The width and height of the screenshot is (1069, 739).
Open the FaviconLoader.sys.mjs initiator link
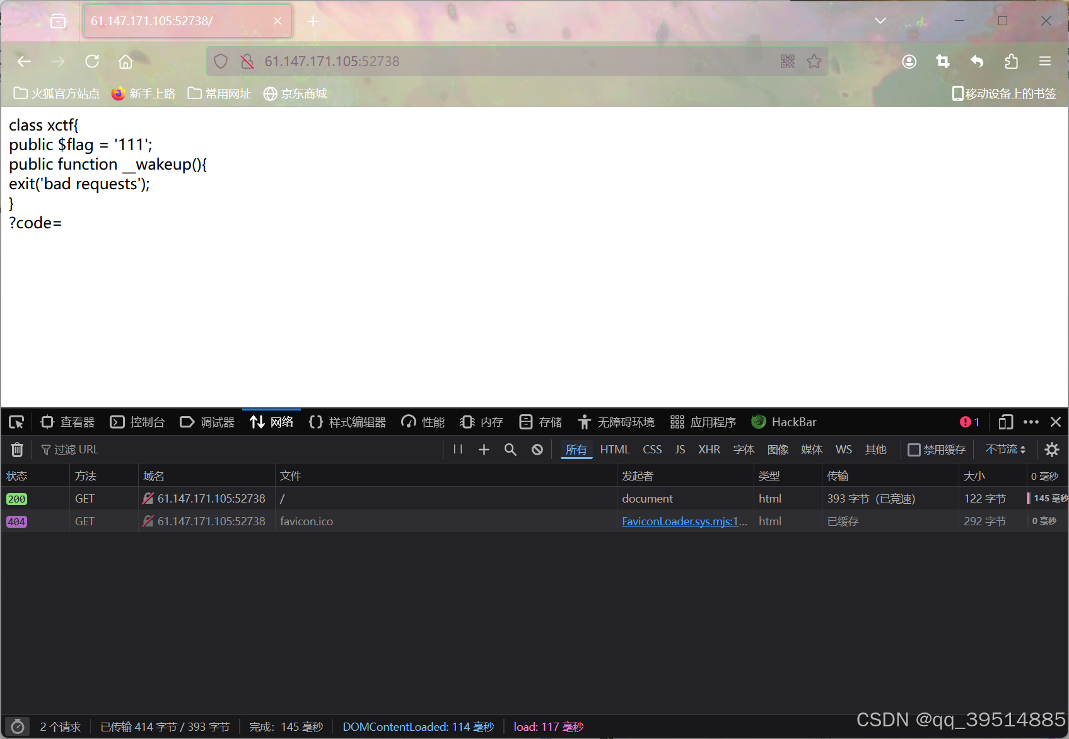[684, 521]
